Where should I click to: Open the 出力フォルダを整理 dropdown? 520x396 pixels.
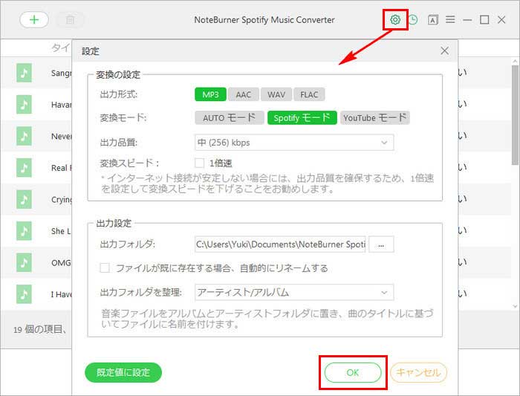pyautogui.click(x=294, y=293)
